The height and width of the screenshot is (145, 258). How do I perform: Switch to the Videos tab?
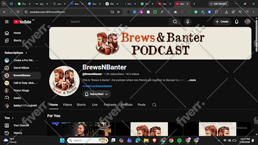(x=67, y=105)
